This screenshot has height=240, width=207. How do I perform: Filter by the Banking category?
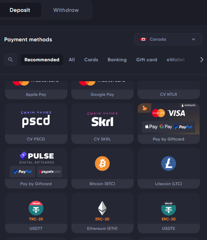117,60
